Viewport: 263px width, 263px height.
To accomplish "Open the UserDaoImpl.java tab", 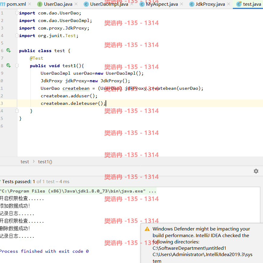I will [x=109, y=4].
